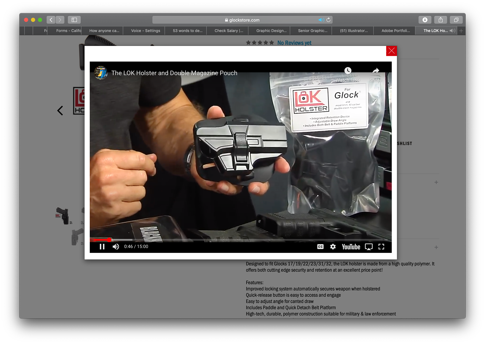The image size is (485, 344).
Task: Mute the video volume speaker icon
Action: pyautogui.click(x=116, y=247)
